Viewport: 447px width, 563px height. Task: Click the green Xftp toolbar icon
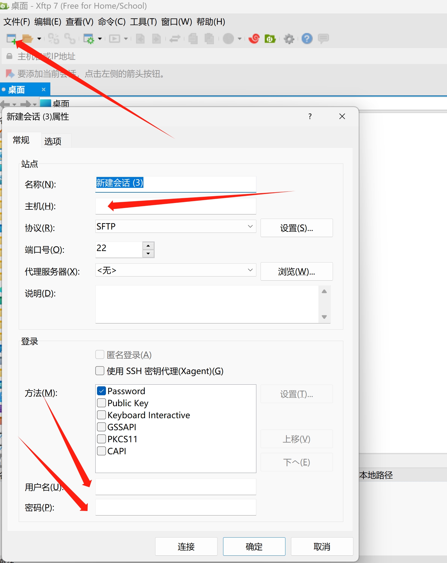coord(270,39)
